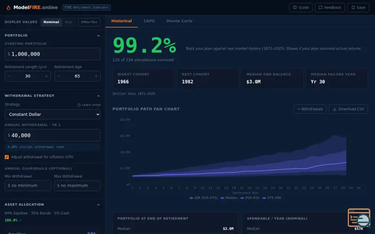Click the 99.2% success rate figure
The image size is (375, 234).
pos(144,45)
